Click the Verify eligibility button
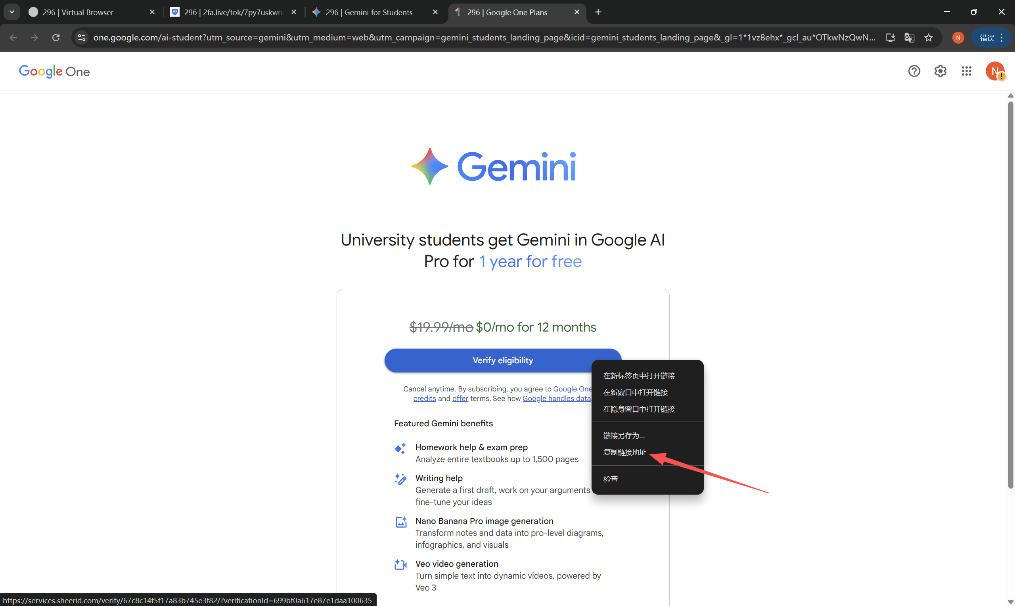This screenshot has width=1015, height=606. coord(486,360)
